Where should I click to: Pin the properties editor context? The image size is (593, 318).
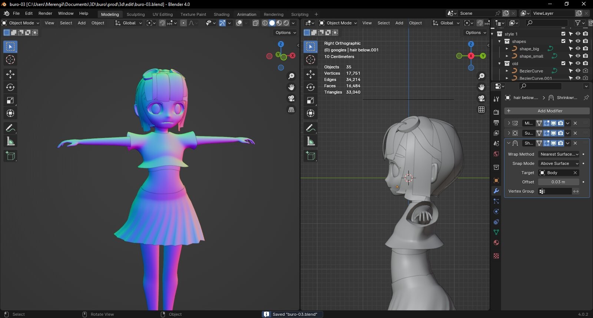(586, 98)
